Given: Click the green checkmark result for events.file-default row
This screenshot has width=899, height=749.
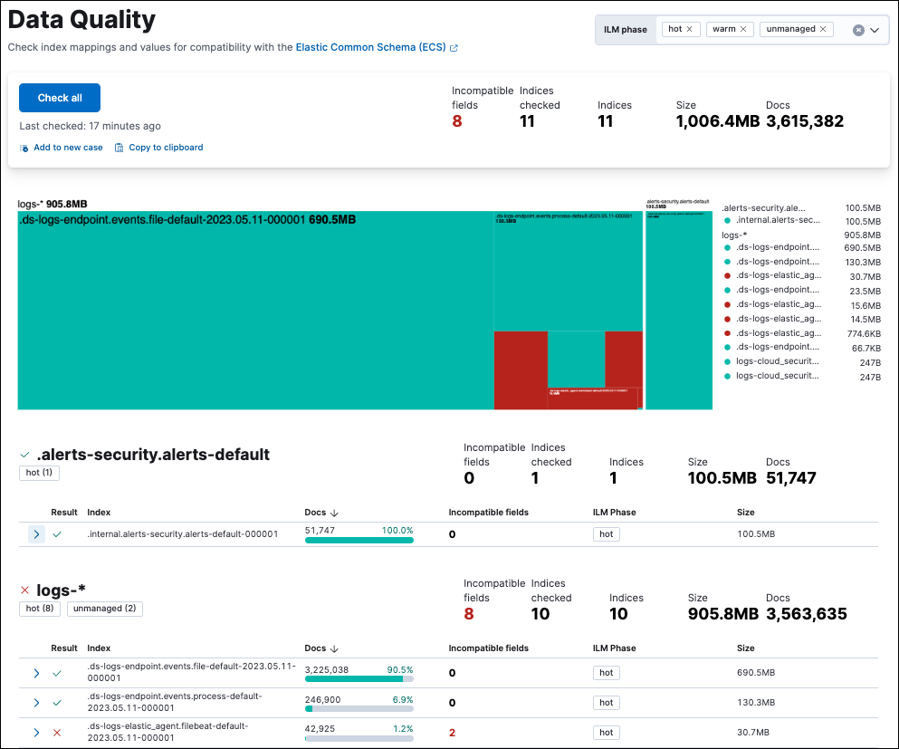Looking at the screenshot, I should (58, 672).
